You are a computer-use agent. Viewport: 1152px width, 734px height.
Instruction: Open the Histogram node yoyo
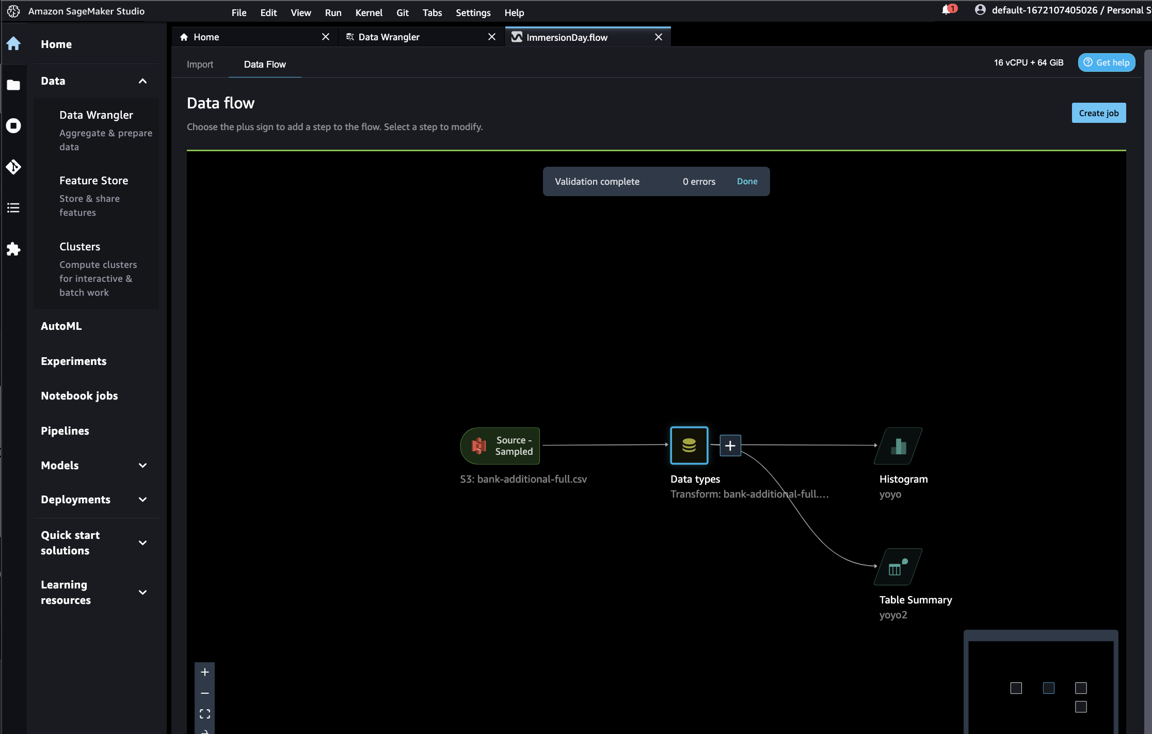click(898, 445)
